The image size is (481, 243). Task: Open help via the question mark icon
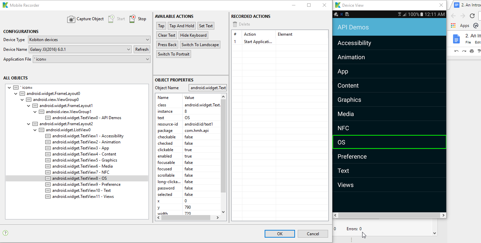tap(6, 233)
